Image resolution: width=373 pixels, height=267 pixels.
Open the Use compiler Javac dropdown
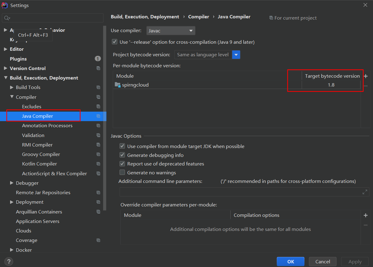tap(171, 31)
